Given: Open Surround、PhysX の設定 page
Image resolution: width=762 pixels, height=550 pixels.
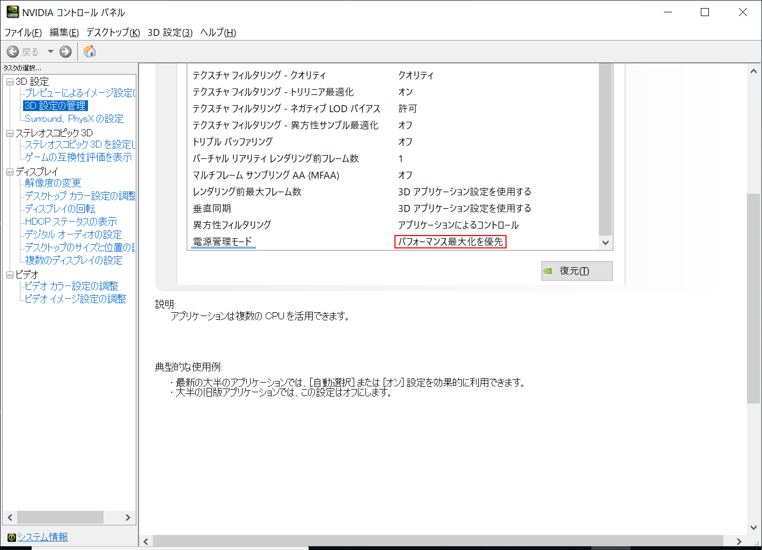Looking at the screenshot, I should pyautogui.click(x=74, y=119).
